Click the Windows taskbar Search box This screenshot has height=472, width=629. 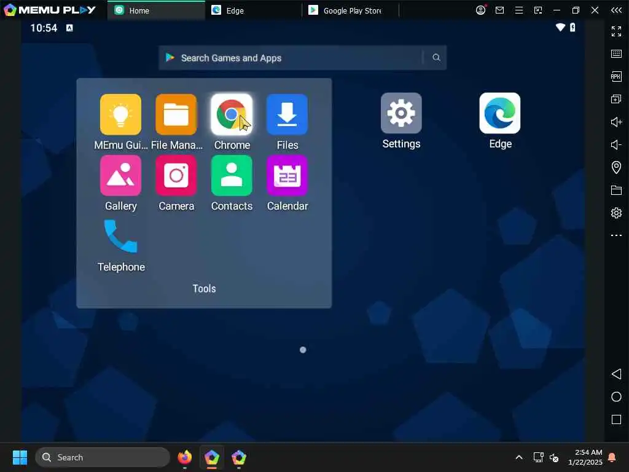(103, 457)
